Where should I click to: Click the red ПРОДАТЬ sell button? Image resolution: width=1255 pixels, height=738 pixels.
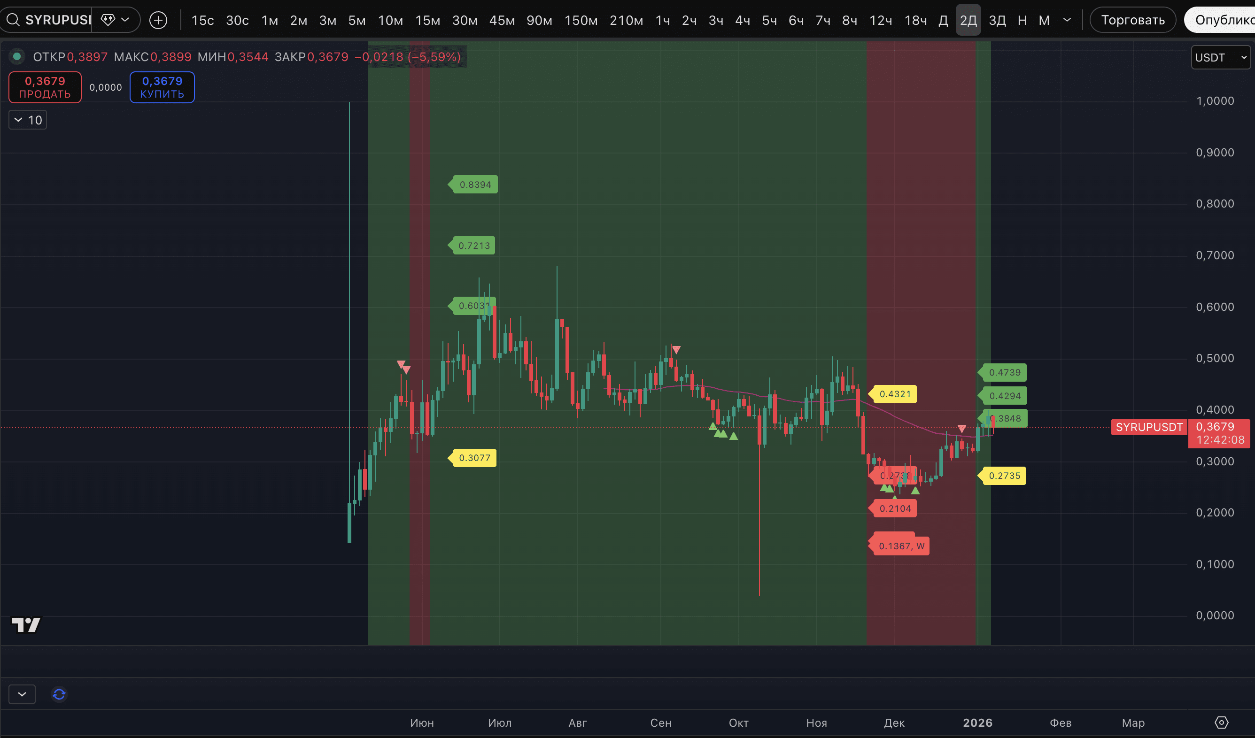click(x=45, y=87)
